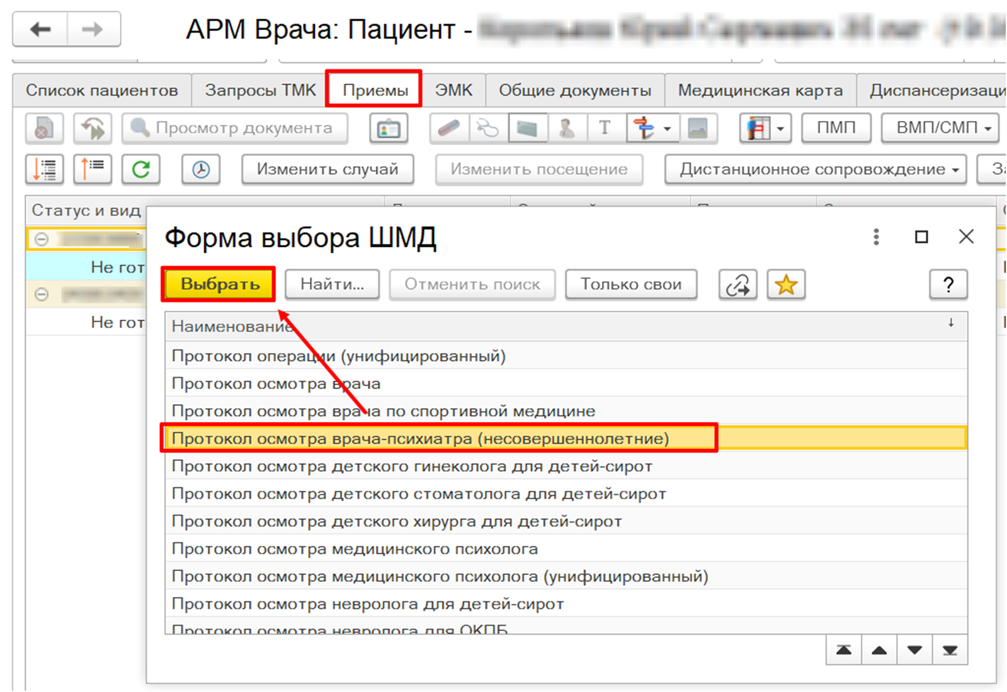Image resolution: width=1007 pixels, height=692 pixels.
Task: Click the link-arrow icon beside Только свои
Action: (737, 285)
